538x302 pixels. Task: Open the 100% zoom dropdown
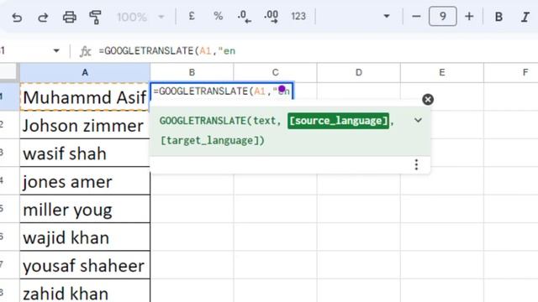pyautogui.click(x=140, y=17)
